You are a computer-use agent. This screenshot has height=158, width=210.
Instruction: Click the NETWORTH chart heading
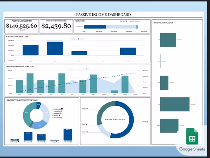pyautogui.click(x=80, y=21)
